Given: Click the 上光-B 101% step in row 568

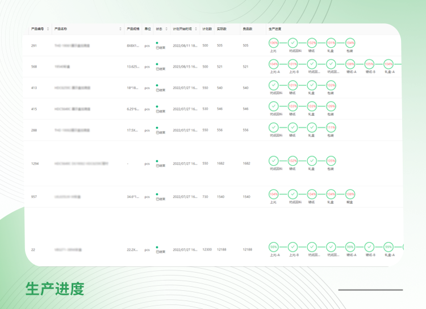Looking at the screenshot, I should point(293,64).
